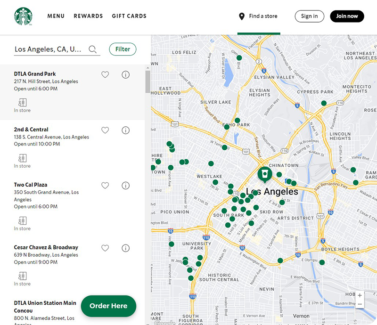377x325 pixels.
Task: Click the Starbucks siren logo
Action: click(x=23, y=16)
